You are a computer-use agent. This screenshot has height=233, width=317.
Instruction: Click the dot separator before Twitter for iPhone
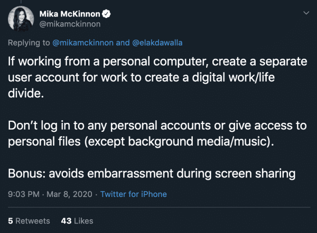96,194
